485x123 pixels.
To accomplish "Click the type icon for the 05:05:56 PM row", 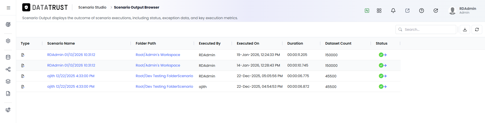I will (23, 76).
